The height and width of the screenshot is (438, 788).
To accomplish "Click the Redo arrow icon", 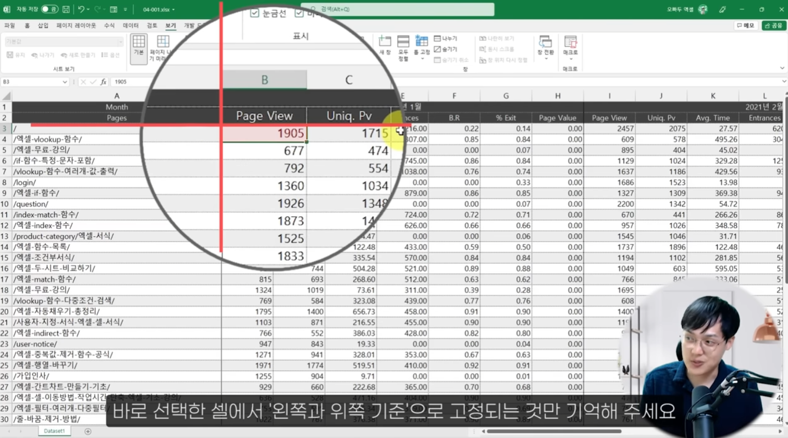I will [x=97, y=9].
